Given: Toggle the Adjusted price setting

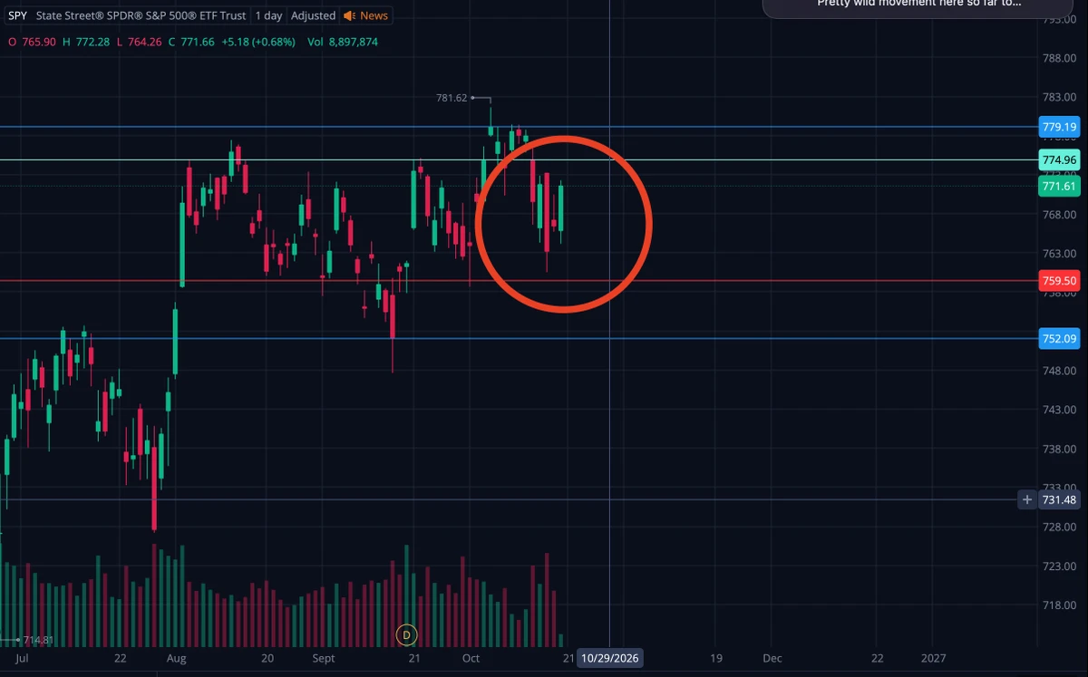Looking at the screenshot, I should point(313,15).
